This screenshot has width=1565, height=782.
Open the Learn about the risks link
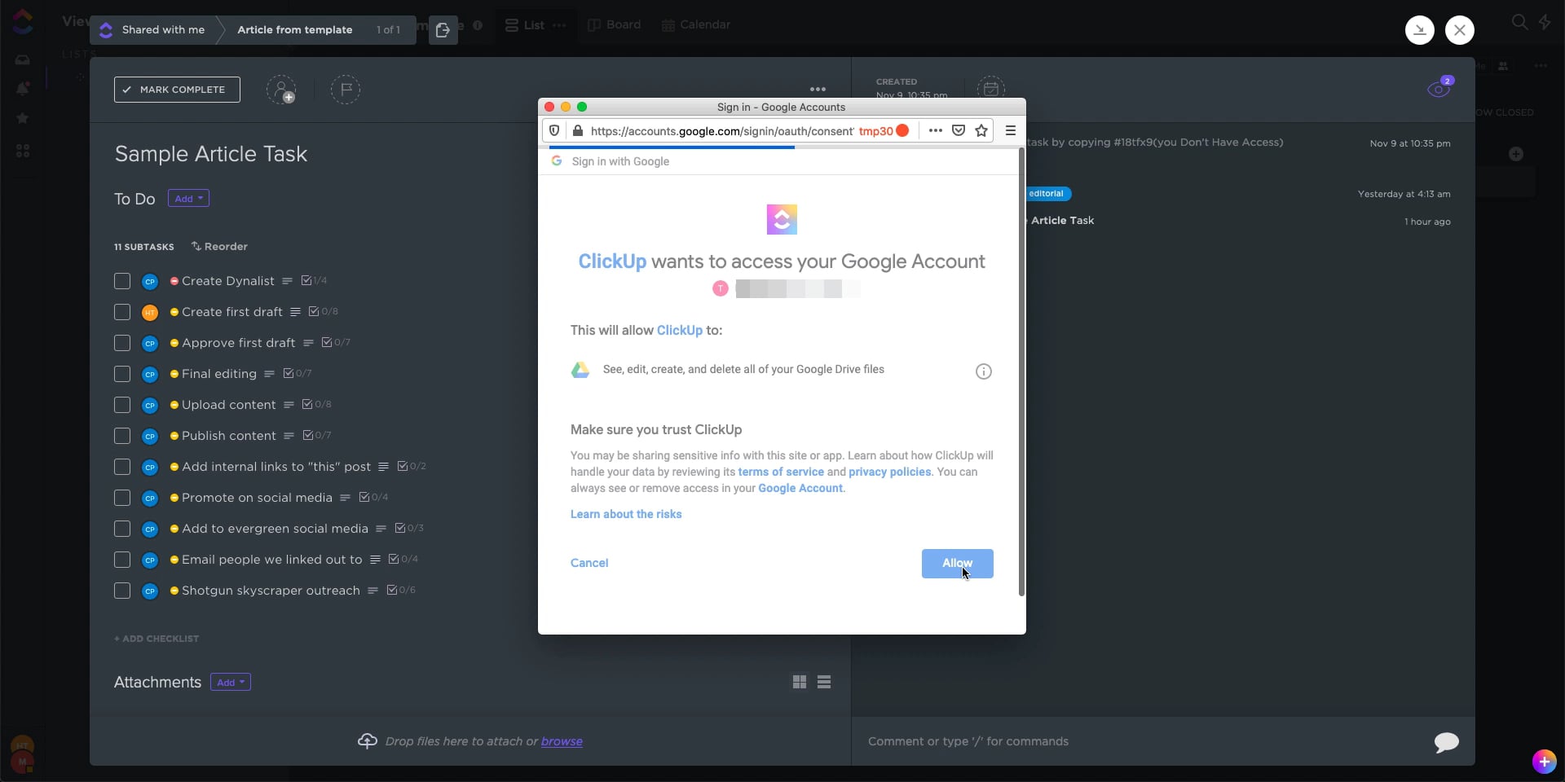tap(626, 514)
